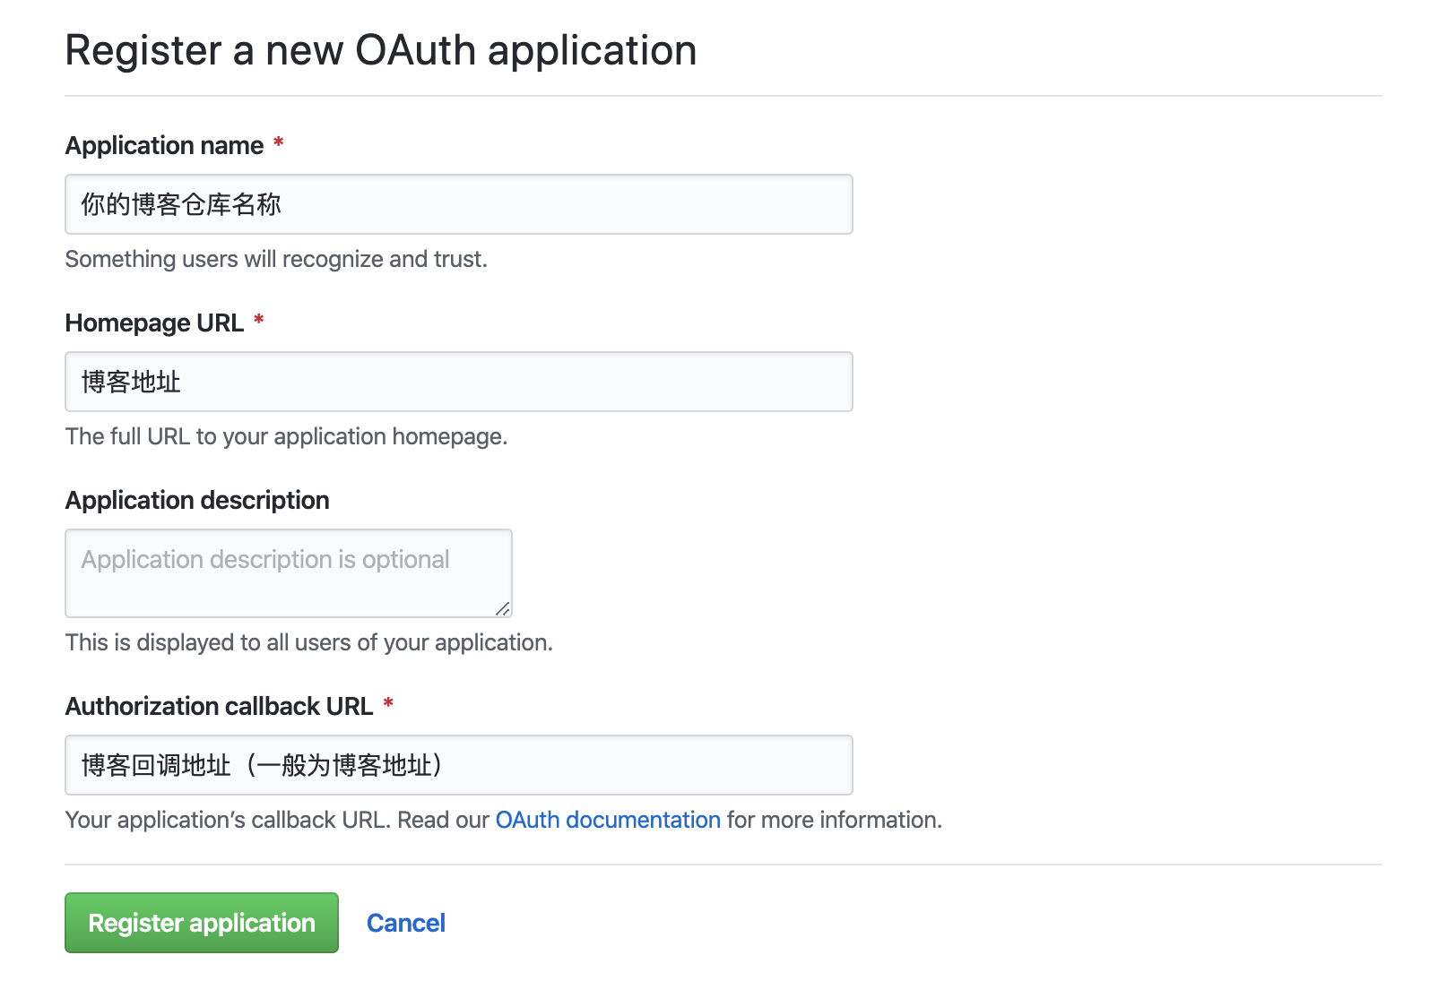Click the text about being displayed to all users
The width and height of the screenshot is (1447, 998).
pyautogui.click(x=309, y=642)
